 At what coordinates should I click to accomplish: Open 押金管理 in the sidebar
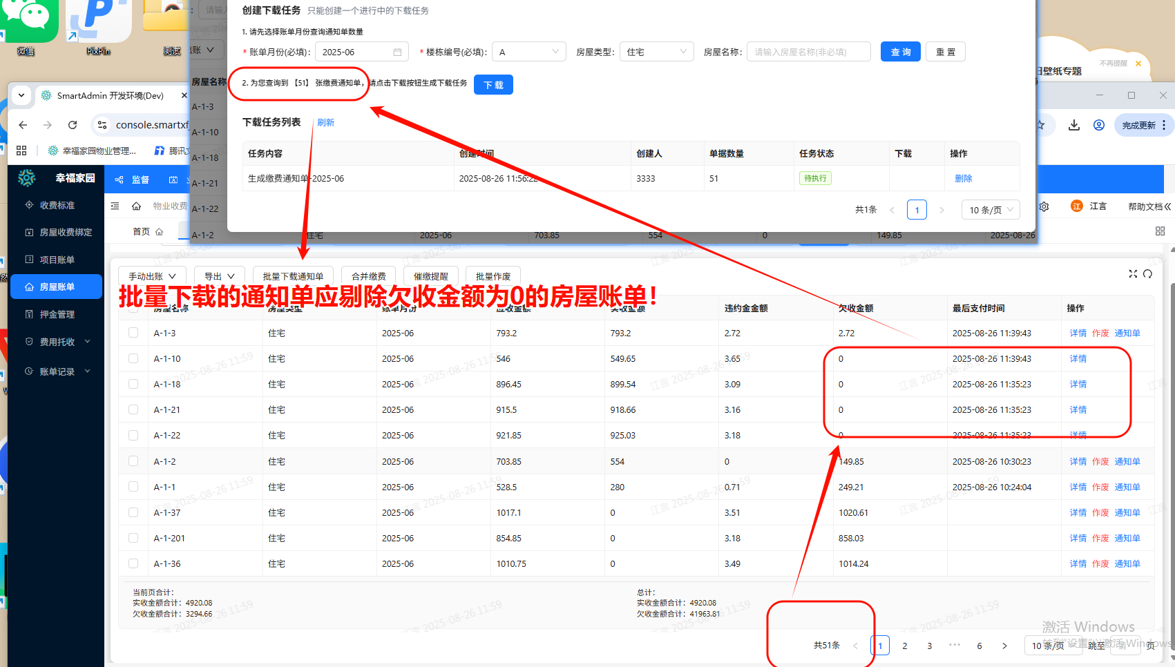coord(57,314)
